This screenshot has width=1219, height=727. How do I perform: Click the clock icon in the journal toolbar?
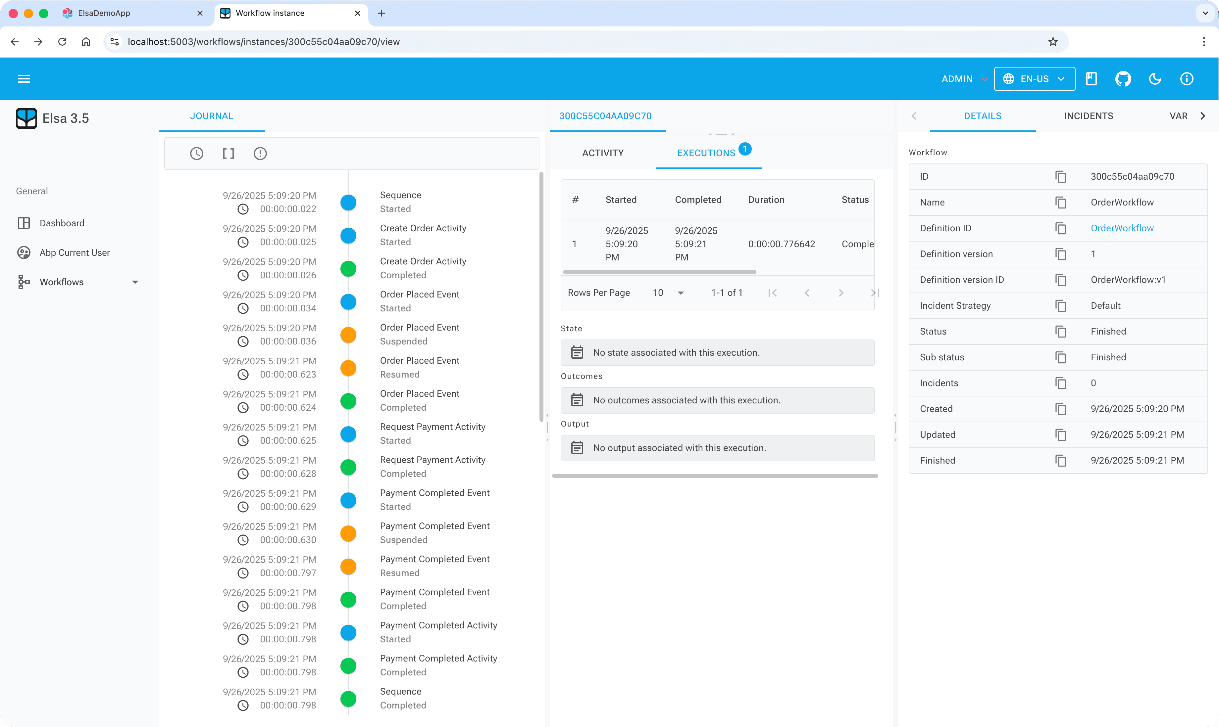[197, 153]
